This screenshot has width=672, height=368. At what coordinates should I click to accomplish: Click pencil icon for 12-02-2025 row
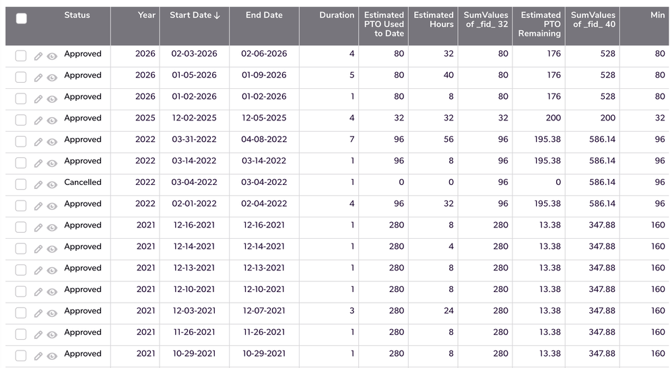(38, 120)
